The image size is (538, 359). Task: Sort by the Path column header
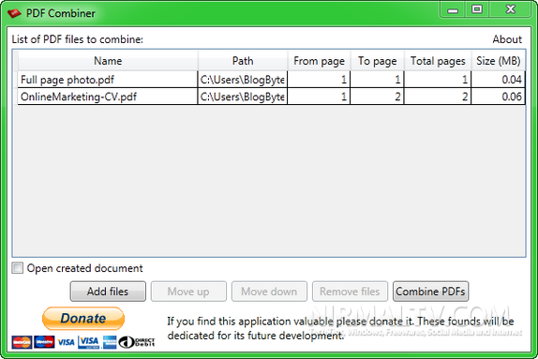pyautogui.click(x=243, y=61)
